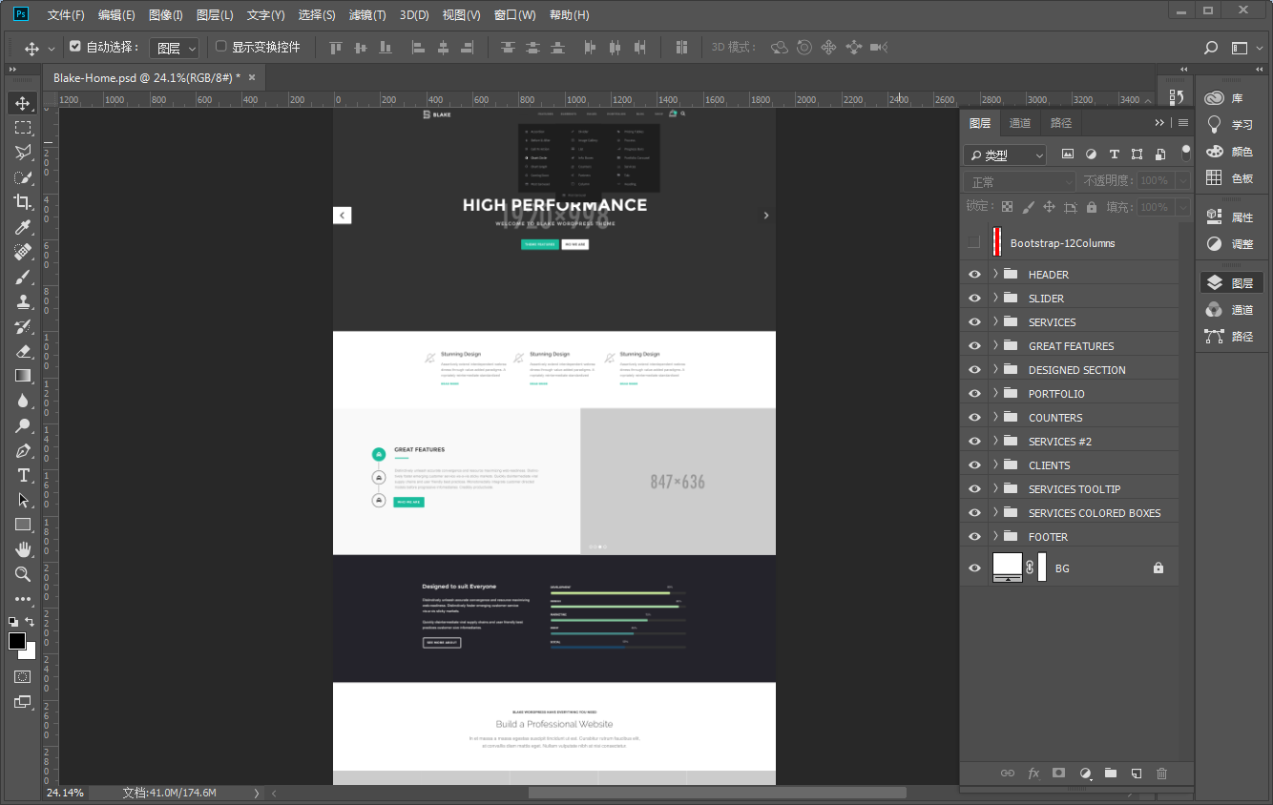Select the History Brush tool
This screenshot has height=805, width=1273.
point(23,326)
